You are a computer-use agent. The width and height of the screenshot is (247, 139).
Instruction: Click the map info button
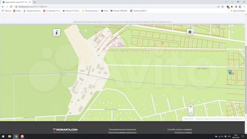point(57,33)
